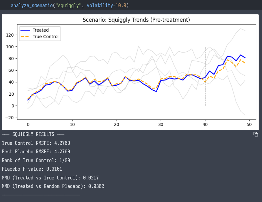
Task: Click the vertical dashed treatment line at 40
Action: 205,77
